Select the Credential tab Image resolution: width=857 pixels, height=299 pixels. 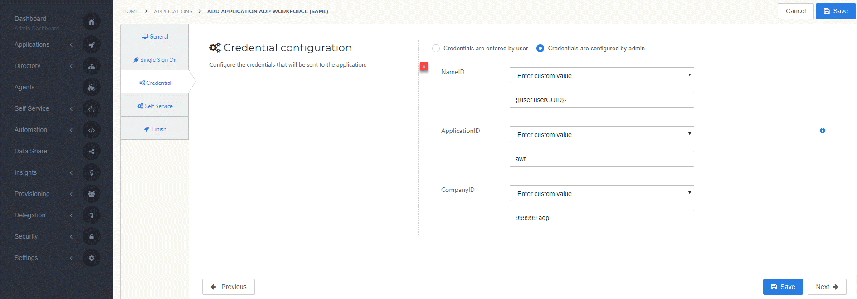click(155, 83)
